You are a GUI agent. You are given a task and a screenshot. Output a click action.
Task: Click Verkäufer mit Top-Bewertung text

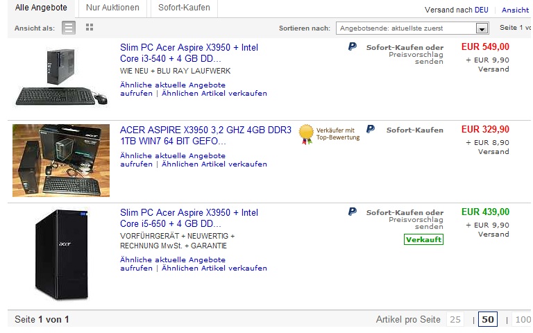[x=337, y=134]
